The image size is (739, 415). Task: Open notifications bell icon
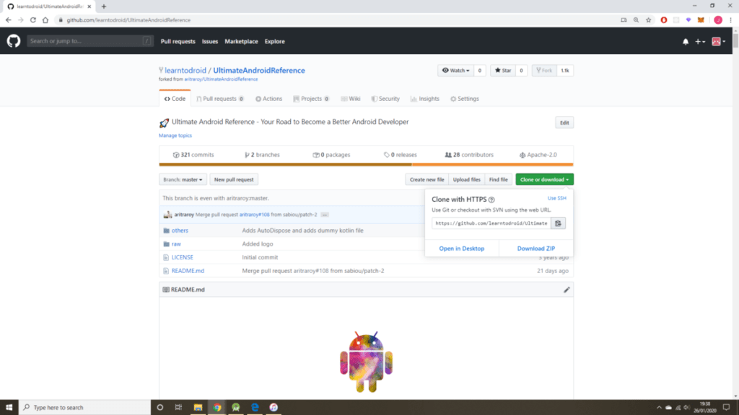[685, 42]
